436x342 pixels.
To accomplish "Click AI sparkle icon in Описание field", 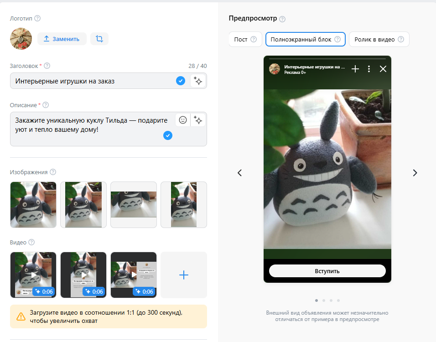I will pos(198,120).
